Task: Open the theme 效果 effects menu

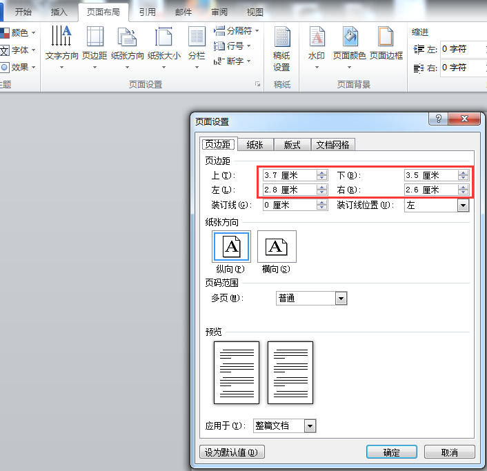Action: coord(18,67)
